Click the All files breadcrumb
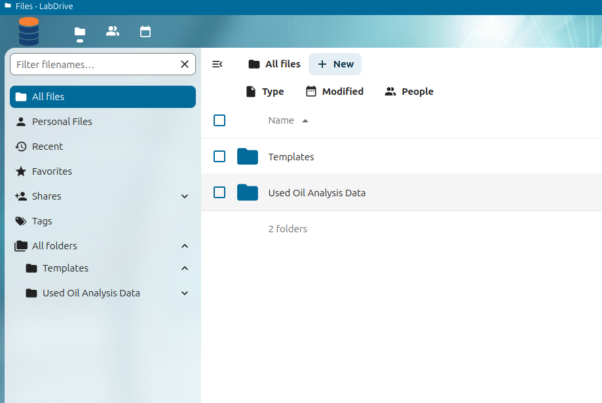The height and width of the screenshot is (403, 602). [x=274, y=64]
